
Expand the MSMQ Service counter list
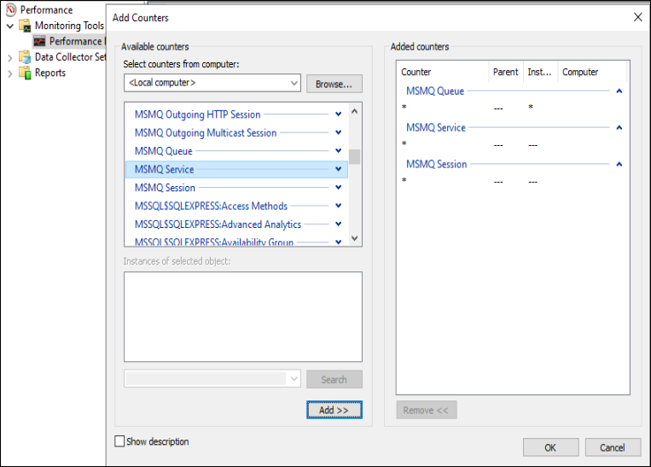pyautogui.click(x=339, y=169)
